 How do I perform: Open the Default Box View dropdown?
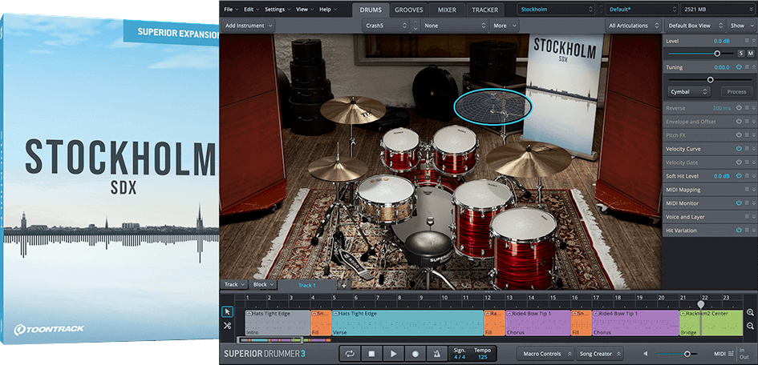(695, 26)
